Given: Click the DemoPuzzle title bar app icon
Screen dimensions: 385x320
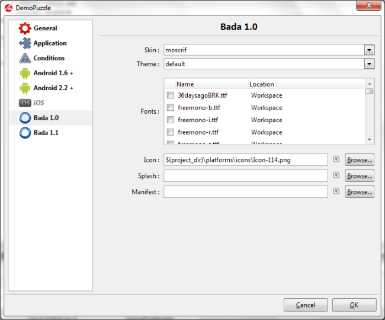Looking at the screenshot, I should pyautogui.click(x=9, y=8).
